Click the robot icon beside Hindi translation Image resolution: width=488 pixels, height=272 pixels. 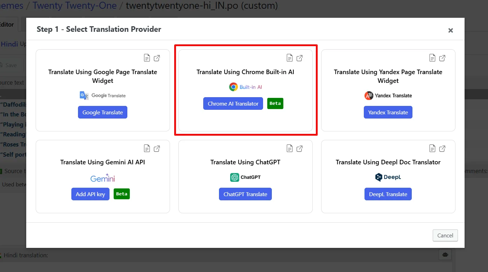point(445,255)
